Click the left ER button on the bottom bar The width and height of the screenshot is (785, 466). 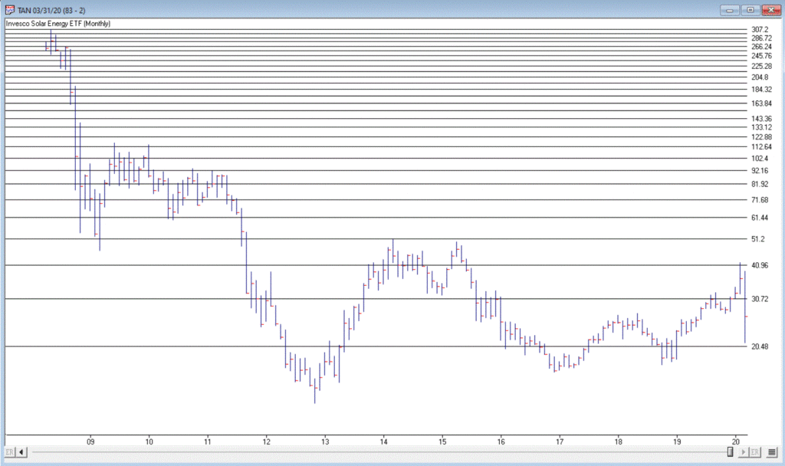point(10,452)
